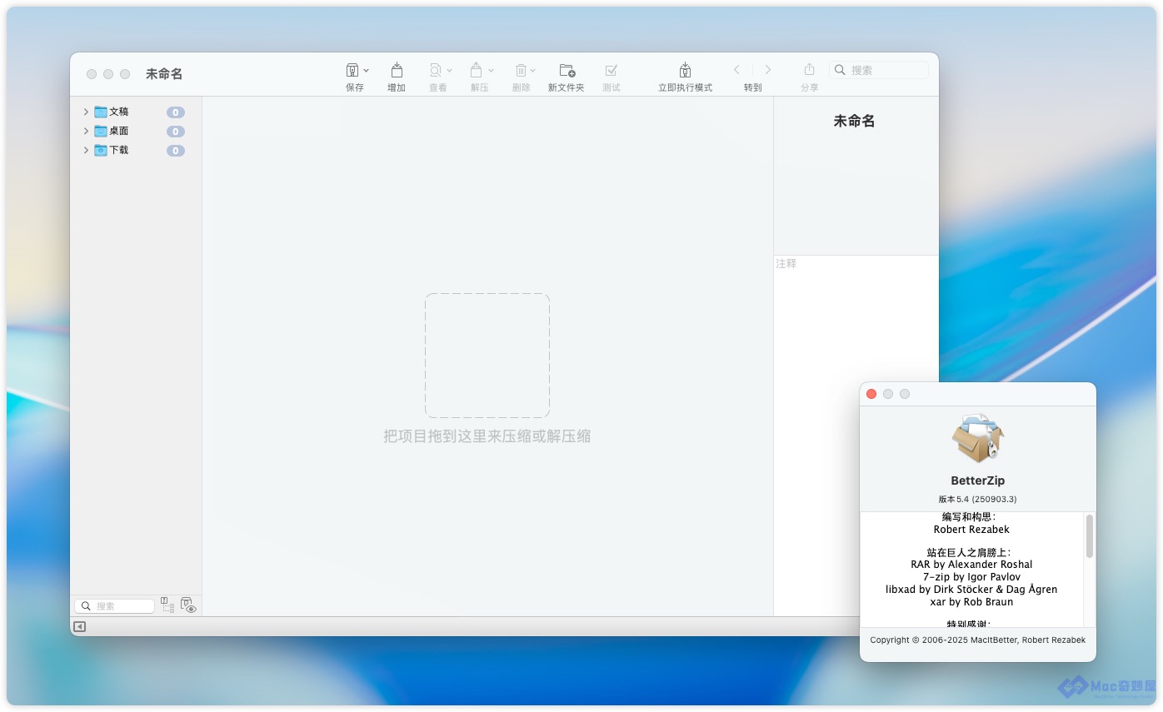Click the forward arrow above 转到
Screen dimensions: 1163x712
point(768,70)
